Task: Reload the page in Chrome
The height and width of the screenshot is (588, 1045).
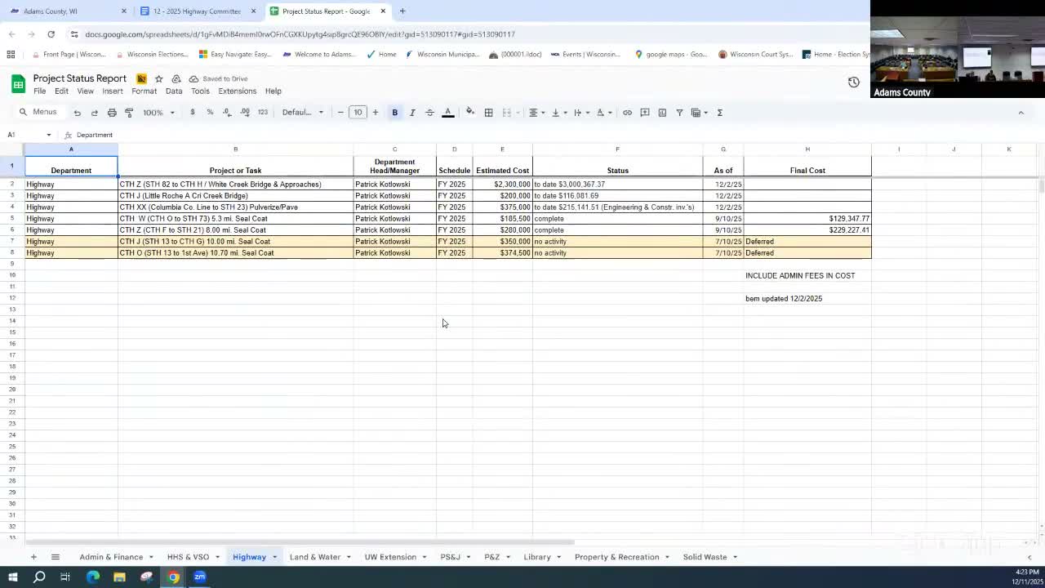Action: (51, 34)
